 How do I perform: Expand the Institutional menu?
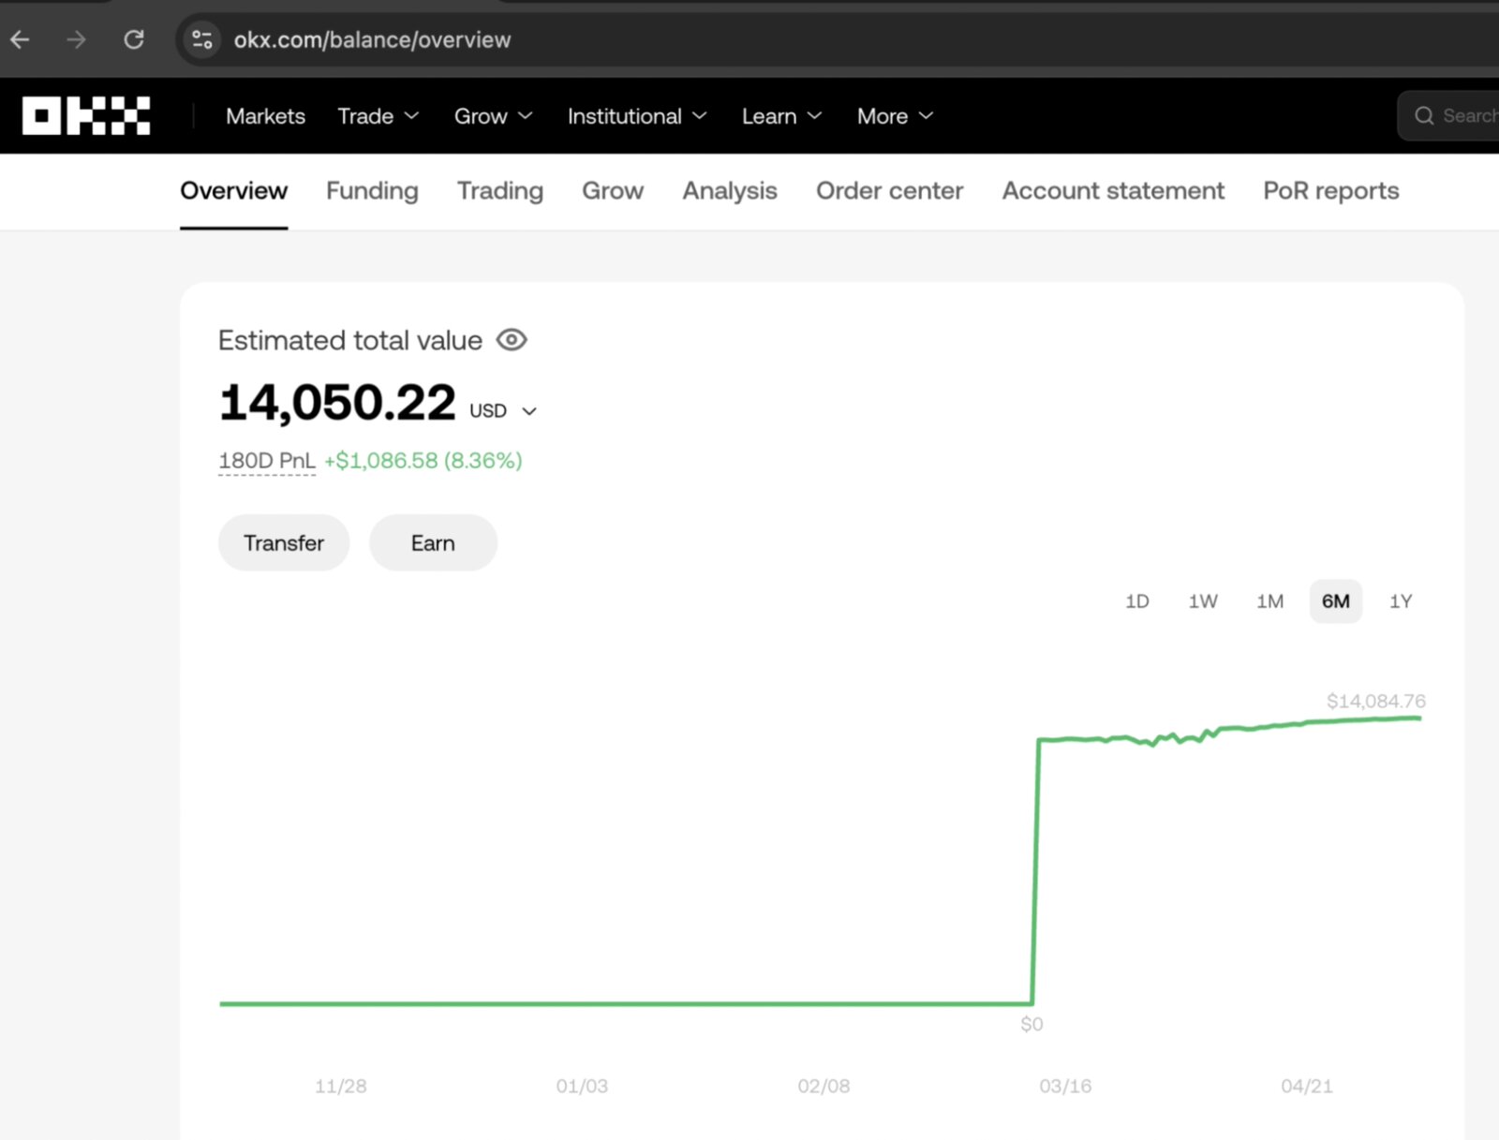click(636, 116)
